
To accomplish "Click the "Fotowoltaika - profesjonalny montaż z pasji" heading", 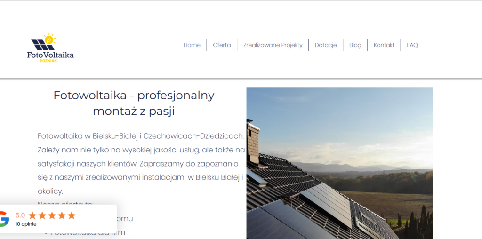I will pos(134,103).
